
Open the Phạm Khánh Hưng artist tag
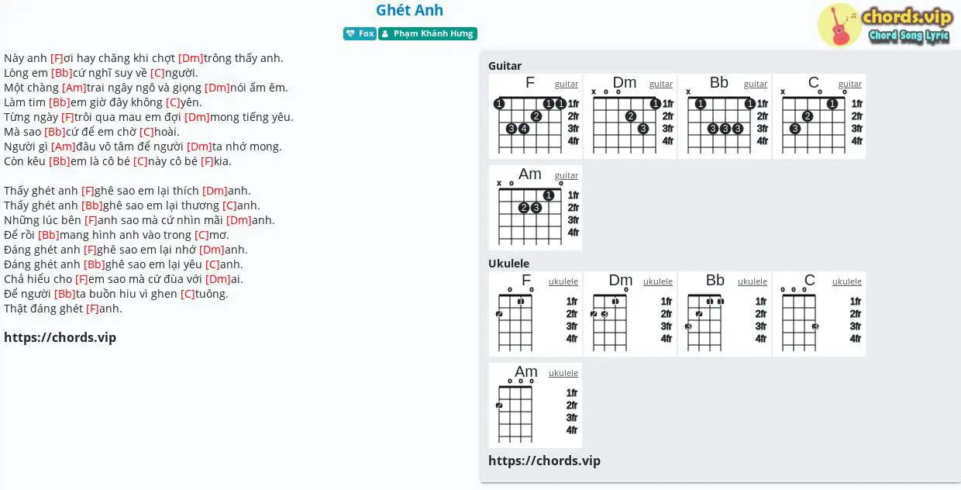pos(428,34)
